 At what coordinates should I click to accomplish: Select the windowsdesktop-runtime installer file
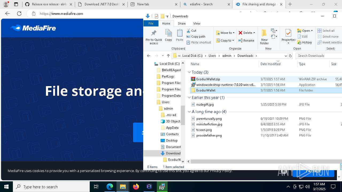[x=223, y=85]
